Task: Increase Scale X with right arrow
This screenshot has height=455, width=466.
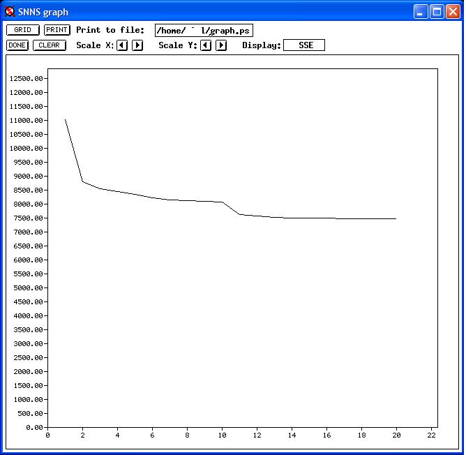Action: [x=137, y=45]
